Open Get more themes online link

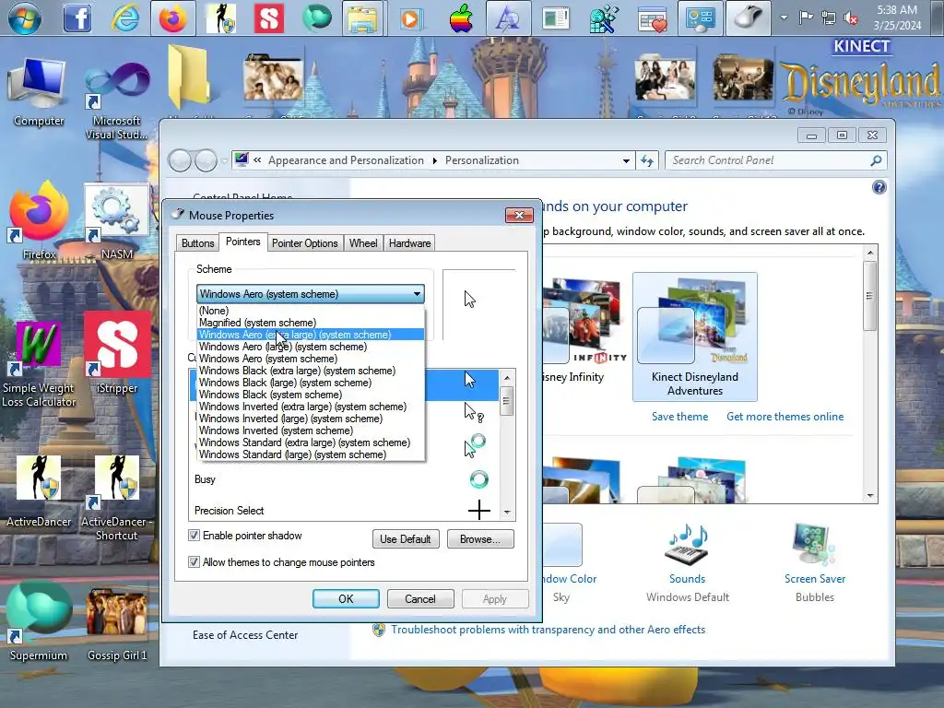(x=785, y=417)
